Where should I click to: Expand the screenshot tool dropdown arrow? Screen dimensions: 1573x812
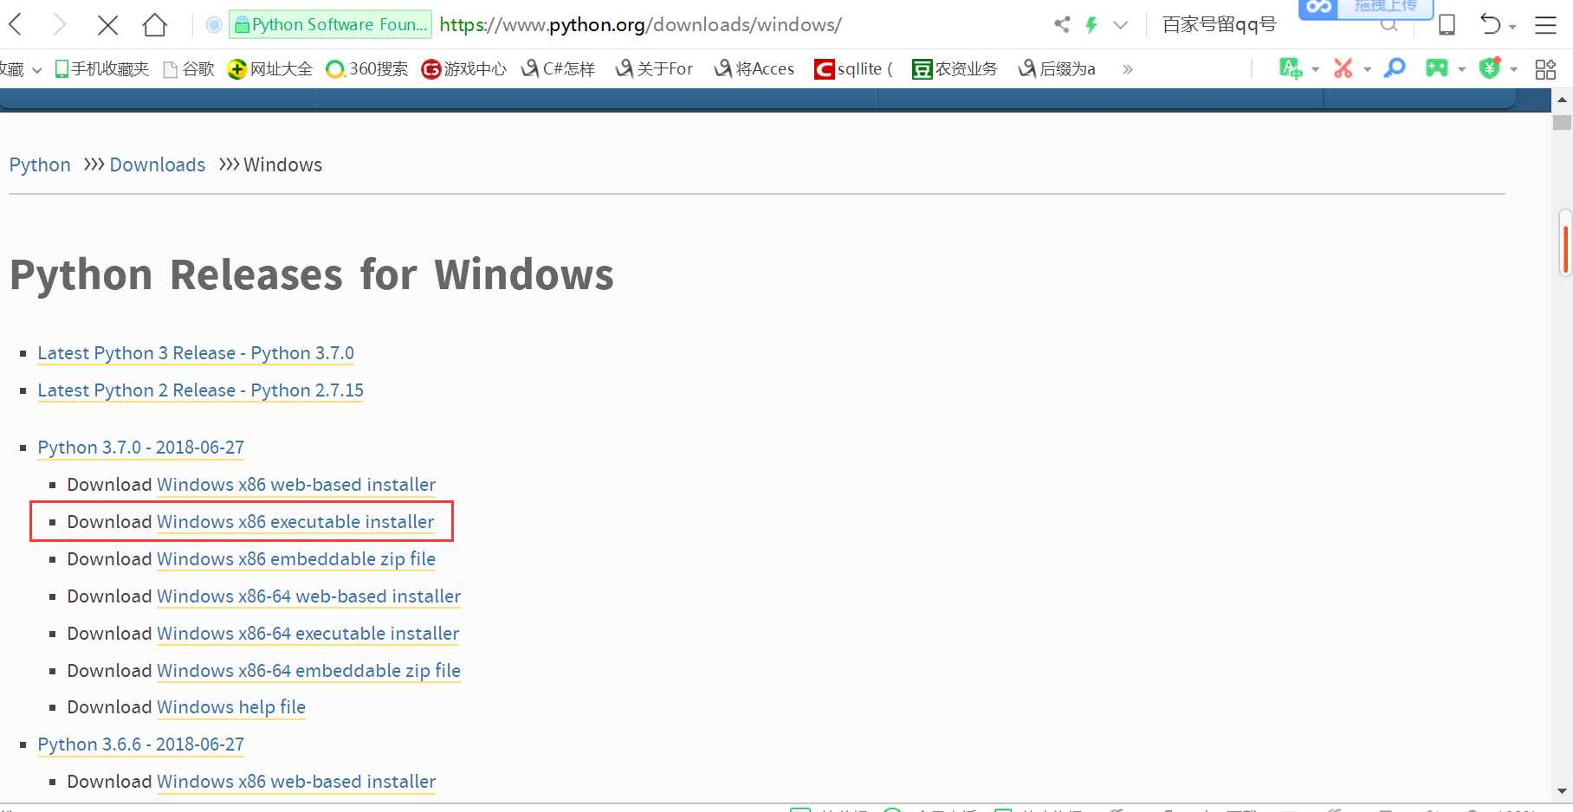pyautogui.click(x=1367, y=70)
